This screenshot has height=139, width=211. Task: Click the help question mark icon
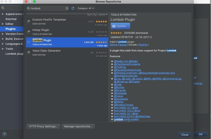coord(4,134)
